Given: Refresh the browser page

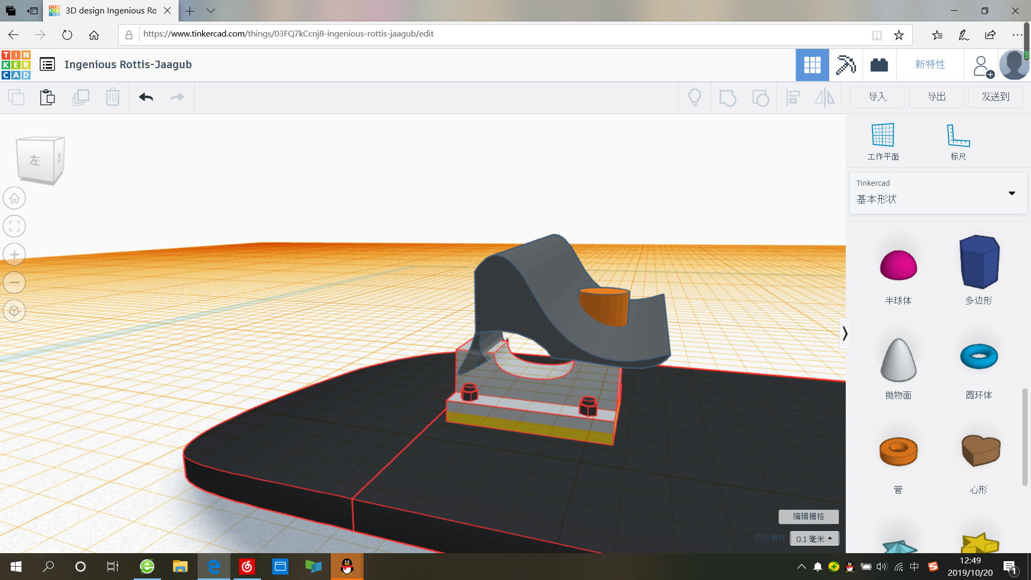Looking at the screenshot, I should click(x=67, y=35).
